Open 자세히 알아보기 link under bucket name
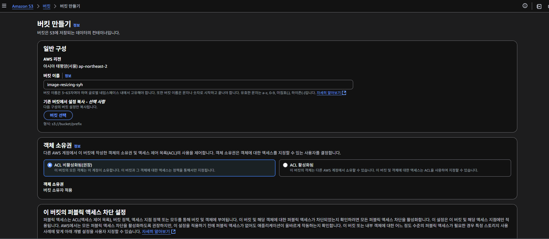This screenshot has width=549, height=239. point(329,93)
